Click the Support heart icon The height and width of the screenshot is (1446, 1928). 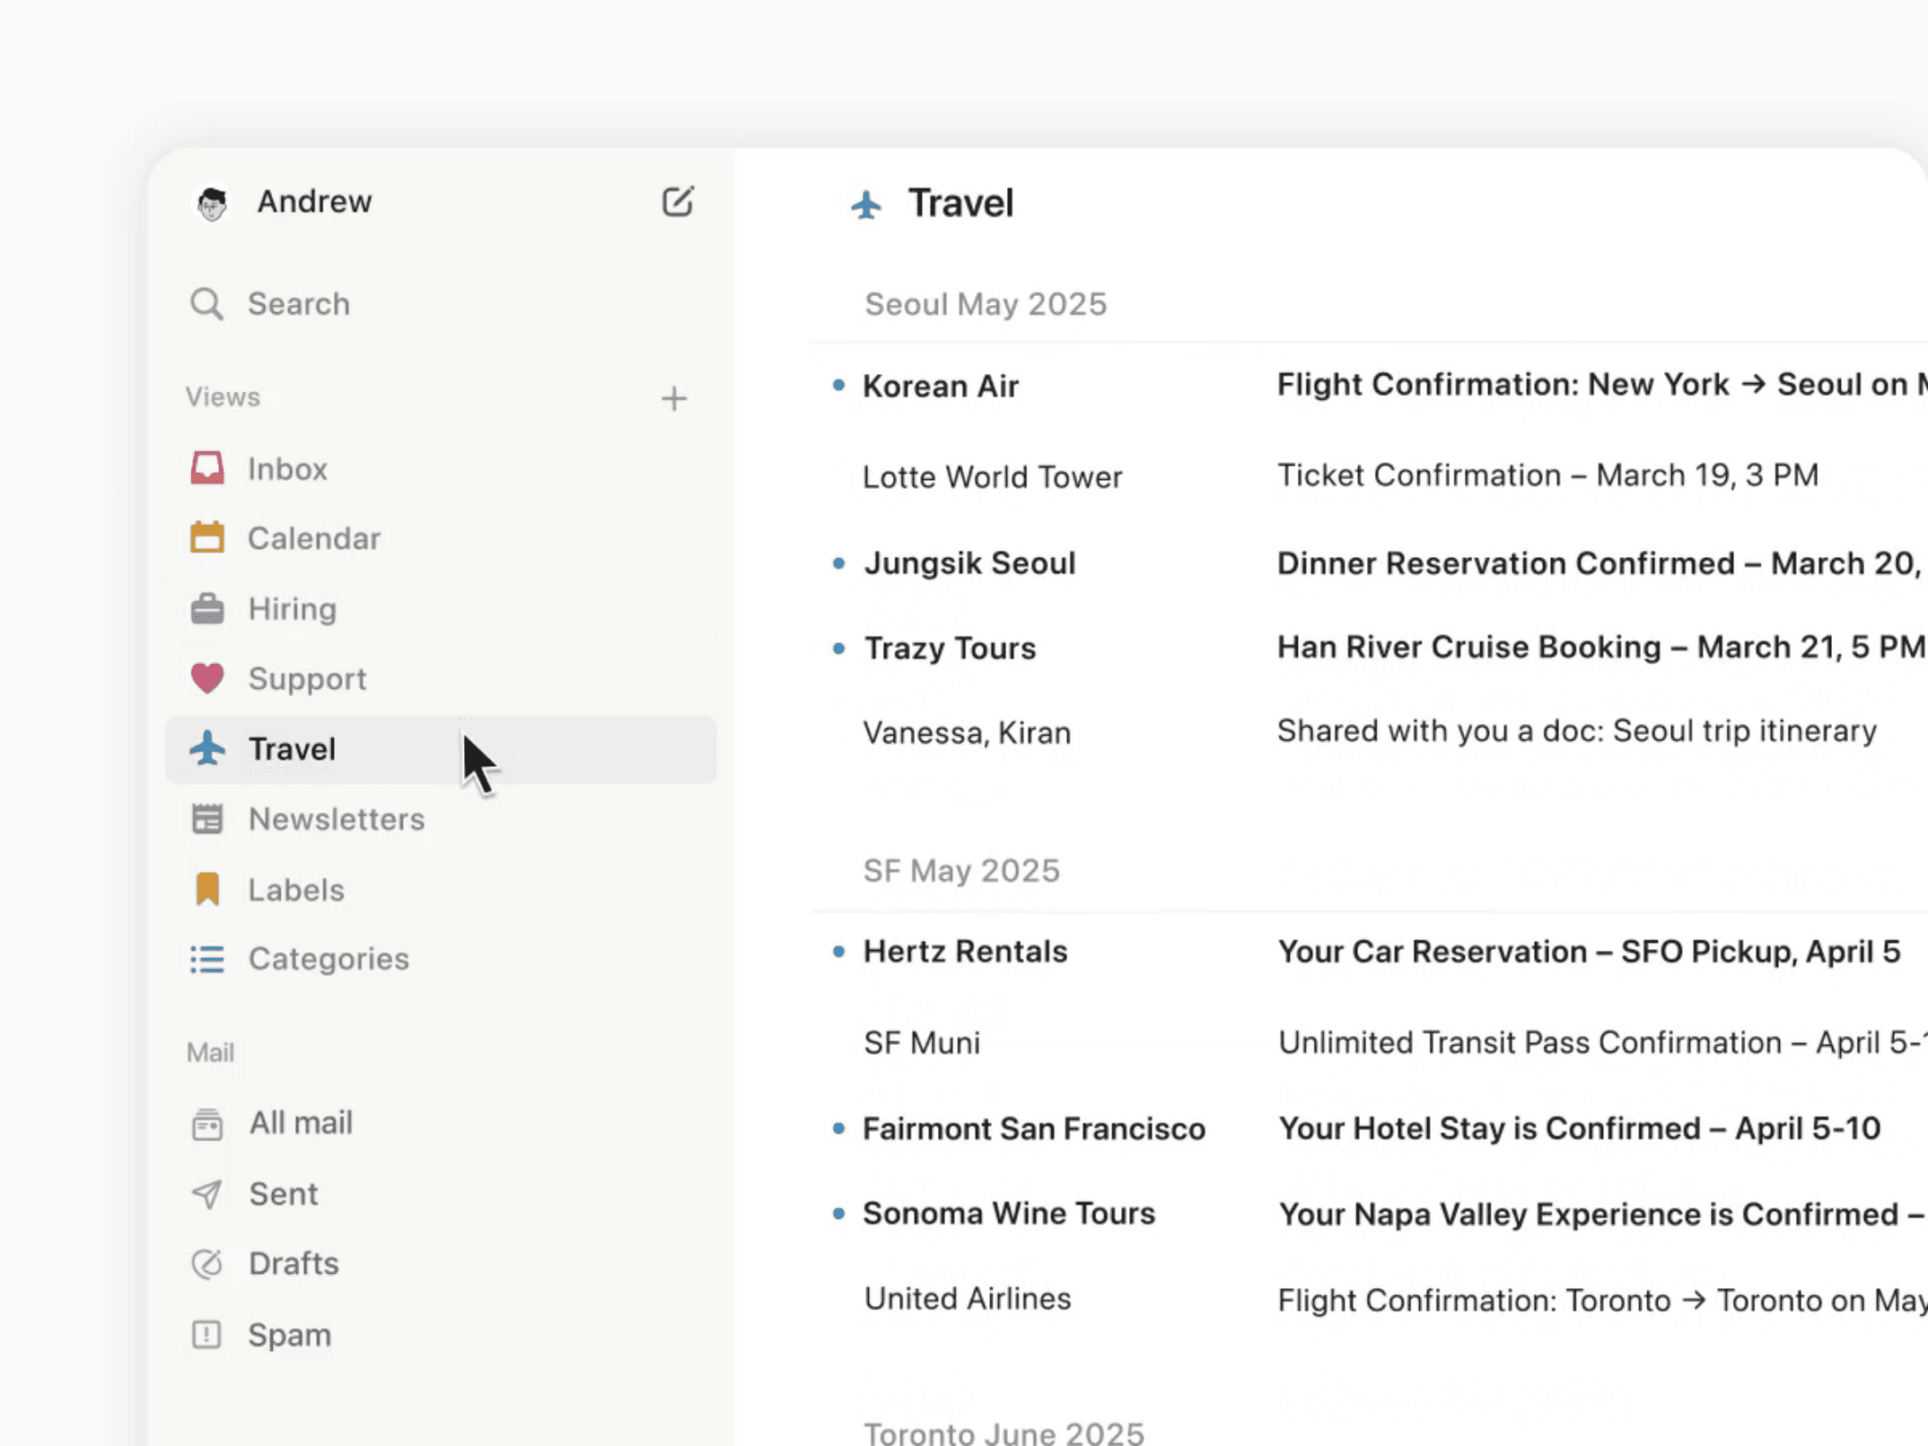tap(207, 678)
